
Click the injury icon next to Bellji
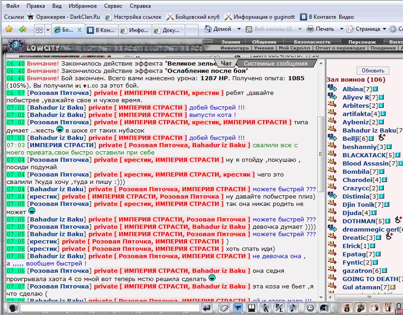pyautogui.click(x=382, y=138)
